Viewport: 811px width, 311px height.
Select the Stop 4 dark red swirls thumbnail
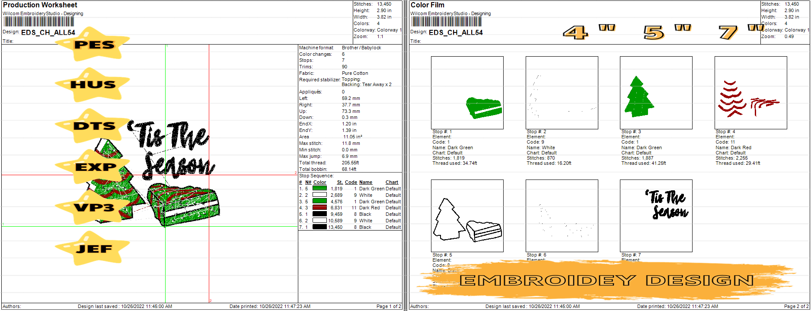tap(750, 93)
